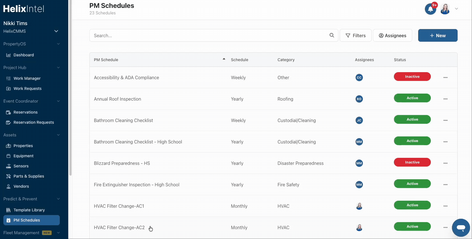Click the JC assignee avatar
This screenshot has width=472, height=239.
(359, 120)
